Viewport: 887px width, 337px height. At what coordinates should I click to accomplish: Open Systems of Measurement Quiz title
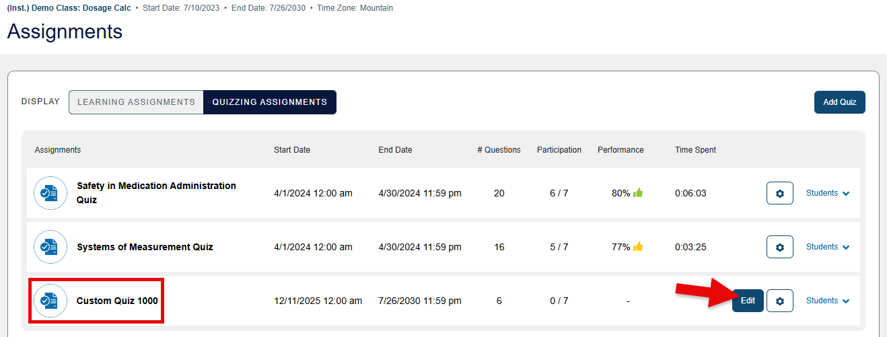pos(145,247)
